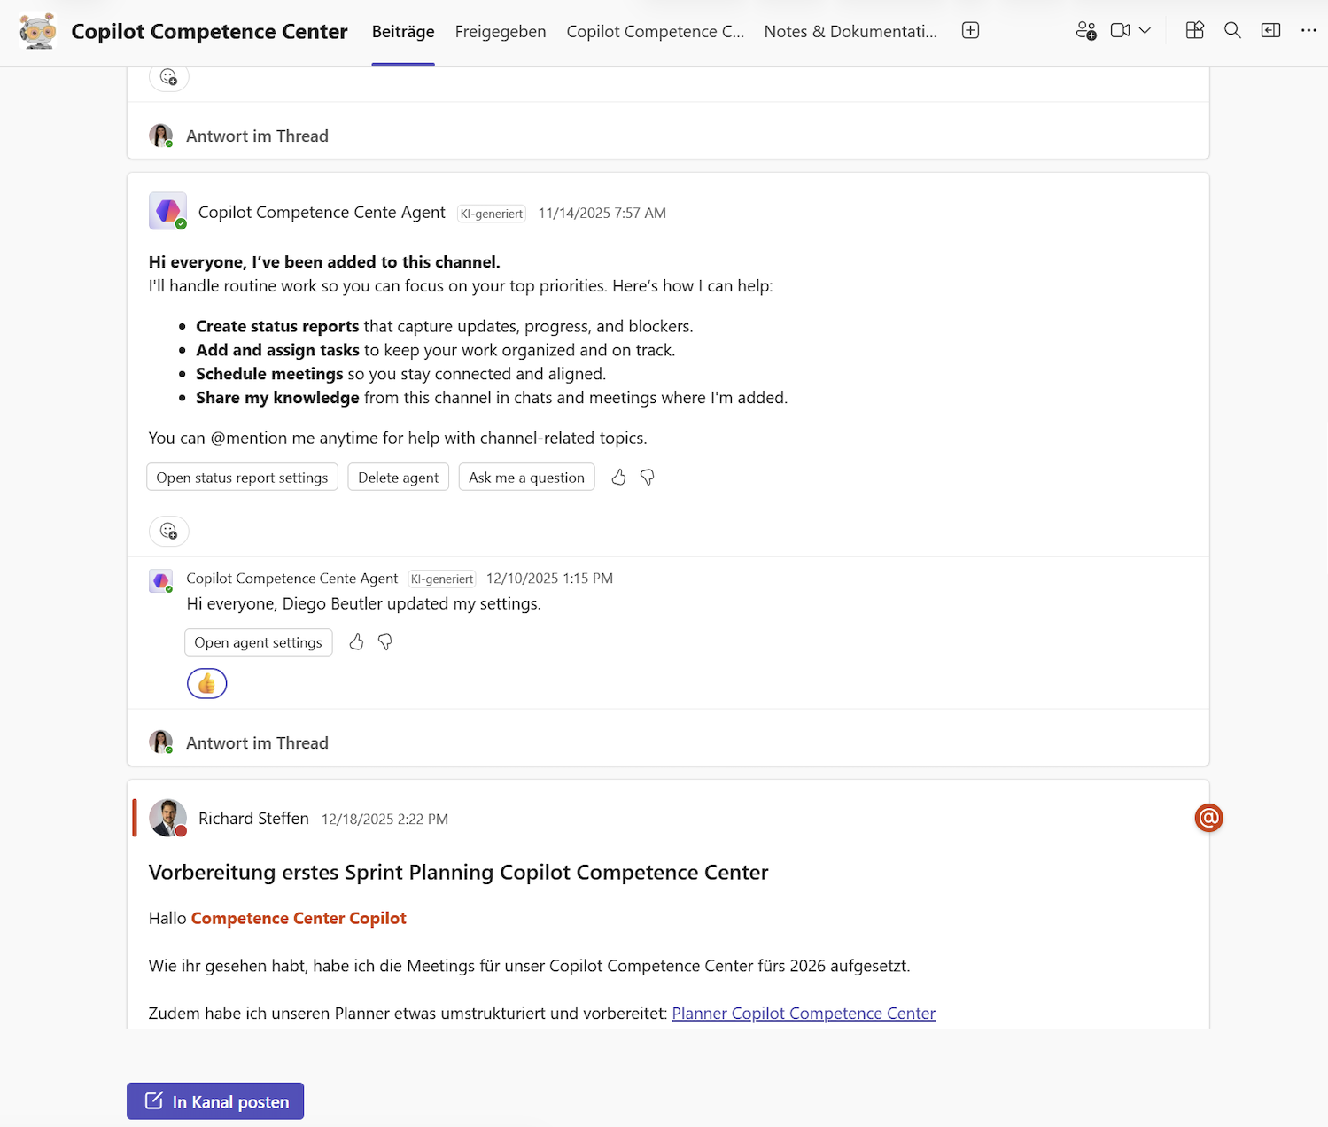This screenshot has height=1127, width=1328.
Task: Open the Planner Copilot Competence Center link
Action: 803,1013
